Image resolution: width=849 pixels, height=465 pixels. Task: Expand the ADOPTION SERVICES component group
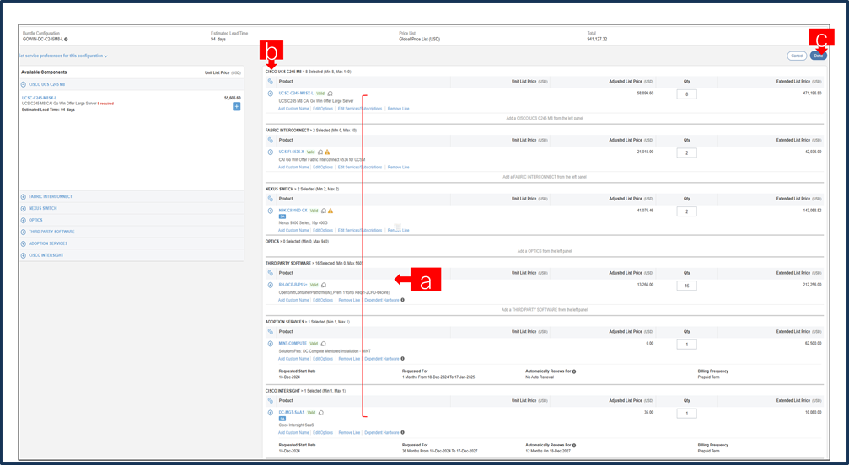[24, 243]
